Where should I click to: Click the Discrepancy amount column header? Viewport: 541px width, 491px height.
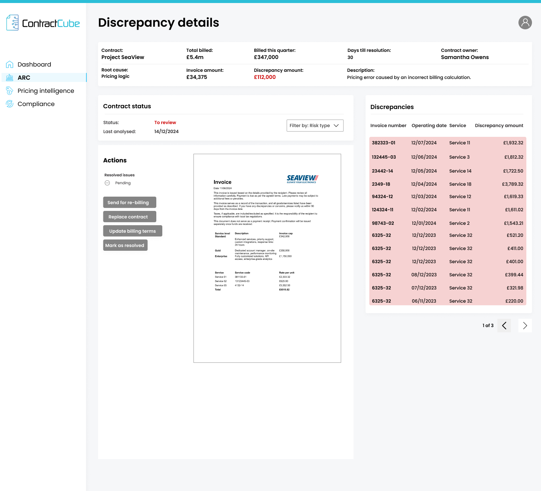[x=499, y=126]
